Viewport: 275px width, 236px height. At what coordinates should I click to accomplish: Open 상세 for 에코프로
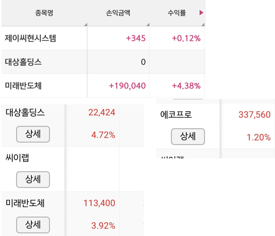[188, 137]
